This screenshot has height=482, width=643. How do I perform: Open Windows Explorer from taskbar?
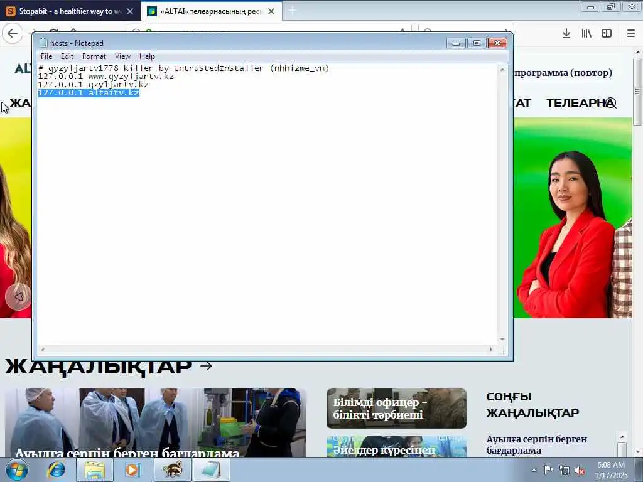(x=95, y=469)
